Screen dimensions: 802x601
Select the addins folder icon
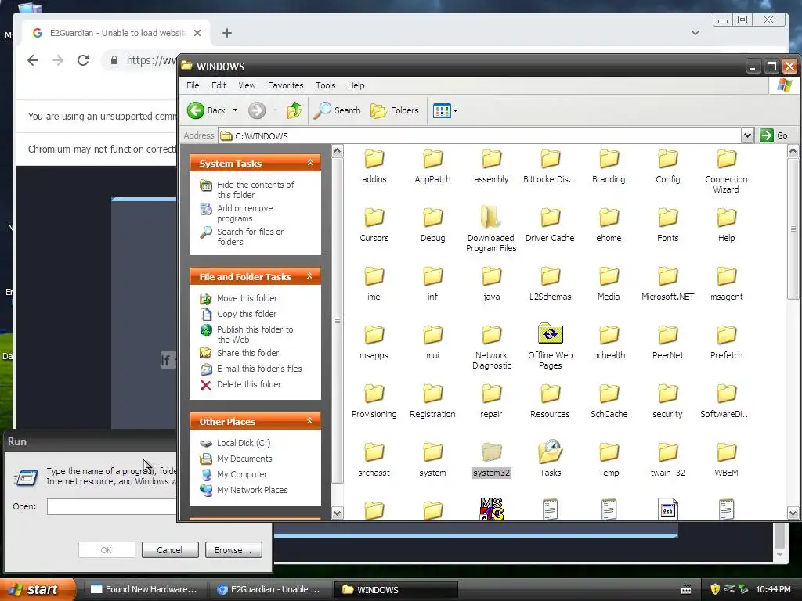point(374,159)
